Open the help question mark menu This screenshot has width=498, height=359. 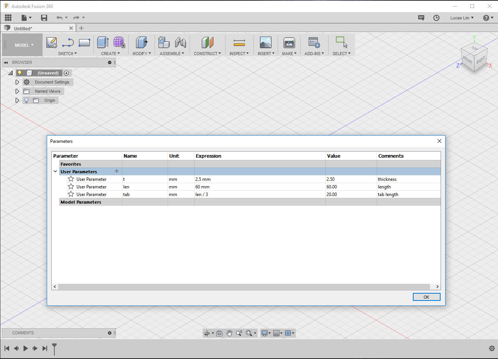(x=488, y=18)
